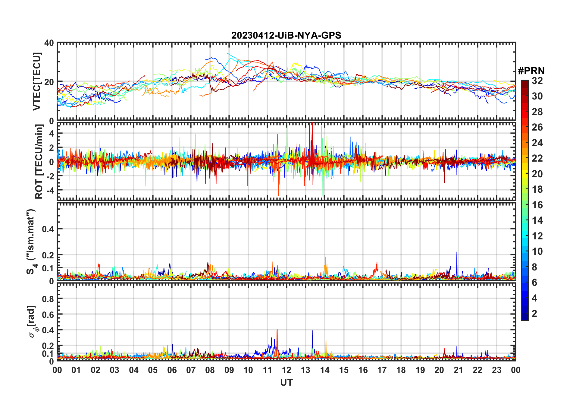The image size is (573, 401).
Task: Click UT axis tick label 13
Action: click(x=305, y=370)
